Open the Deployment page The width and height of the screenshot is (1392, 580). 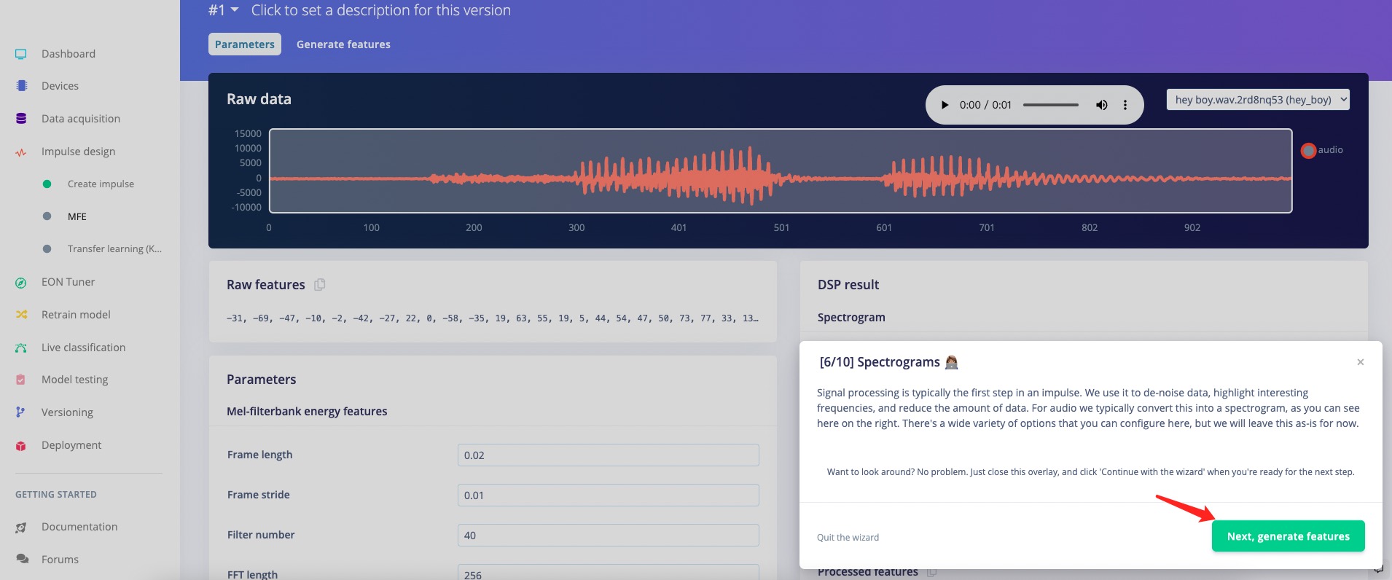coord(71,445)
